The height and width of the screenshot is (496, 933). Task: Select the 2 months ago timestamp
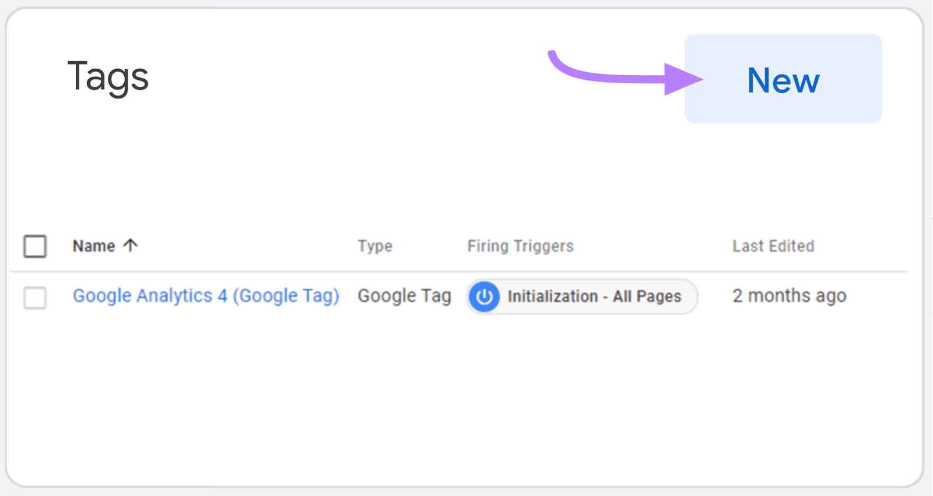pyautogui.click(x=790, y=296)
